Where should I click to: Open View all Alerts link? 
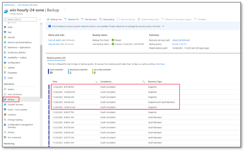(x=55, y=40)
